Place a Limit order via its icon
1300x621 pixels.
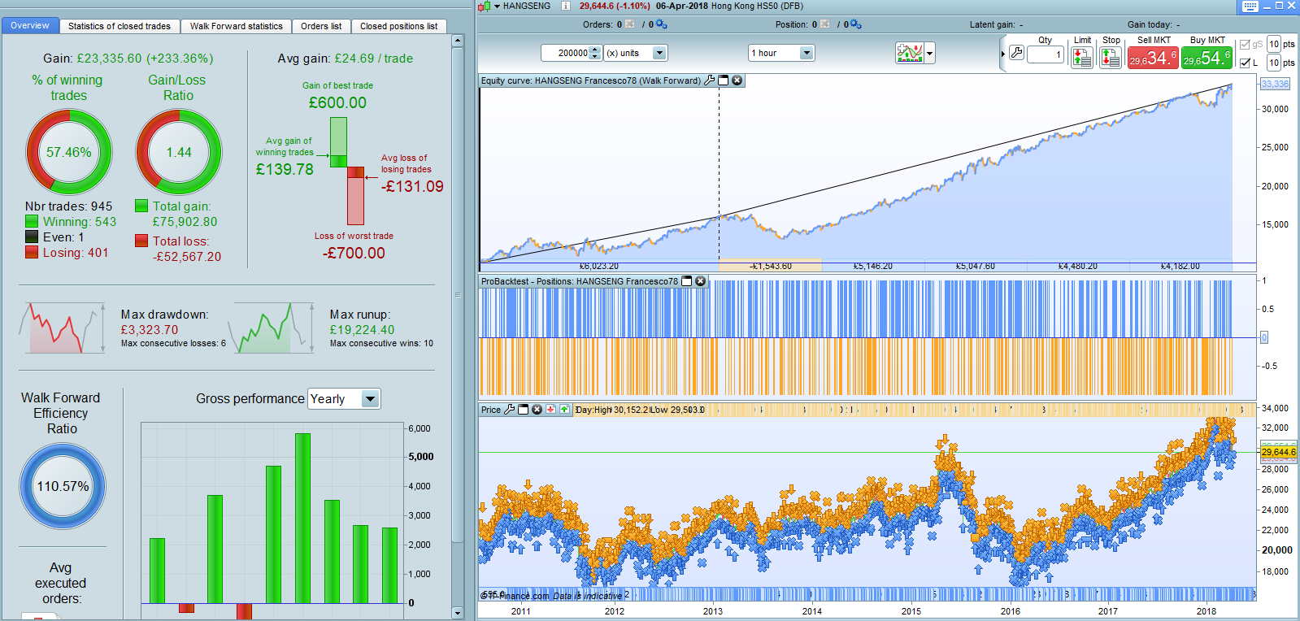pos(1081,58)
